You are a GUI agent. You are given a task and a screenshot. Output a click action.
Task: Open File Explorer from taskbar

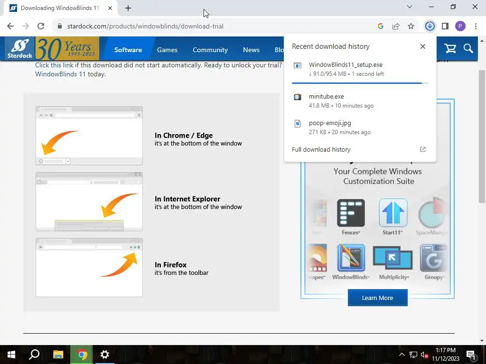click(58, 355)
